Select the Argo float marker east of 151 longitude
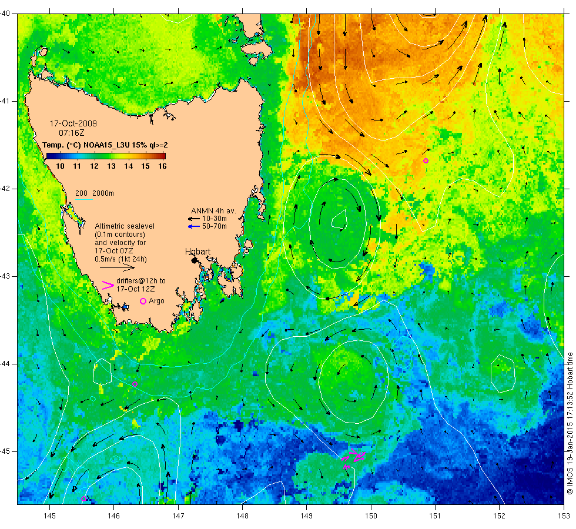The width and height of the screenshot is (576, 529). coord(426,160)
